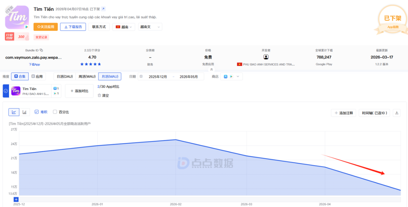Open the 变更记录 change log tag
Image resolution: width=408 pixels, height=207 pixels.
pyautogui.click(x=41, y=37)
